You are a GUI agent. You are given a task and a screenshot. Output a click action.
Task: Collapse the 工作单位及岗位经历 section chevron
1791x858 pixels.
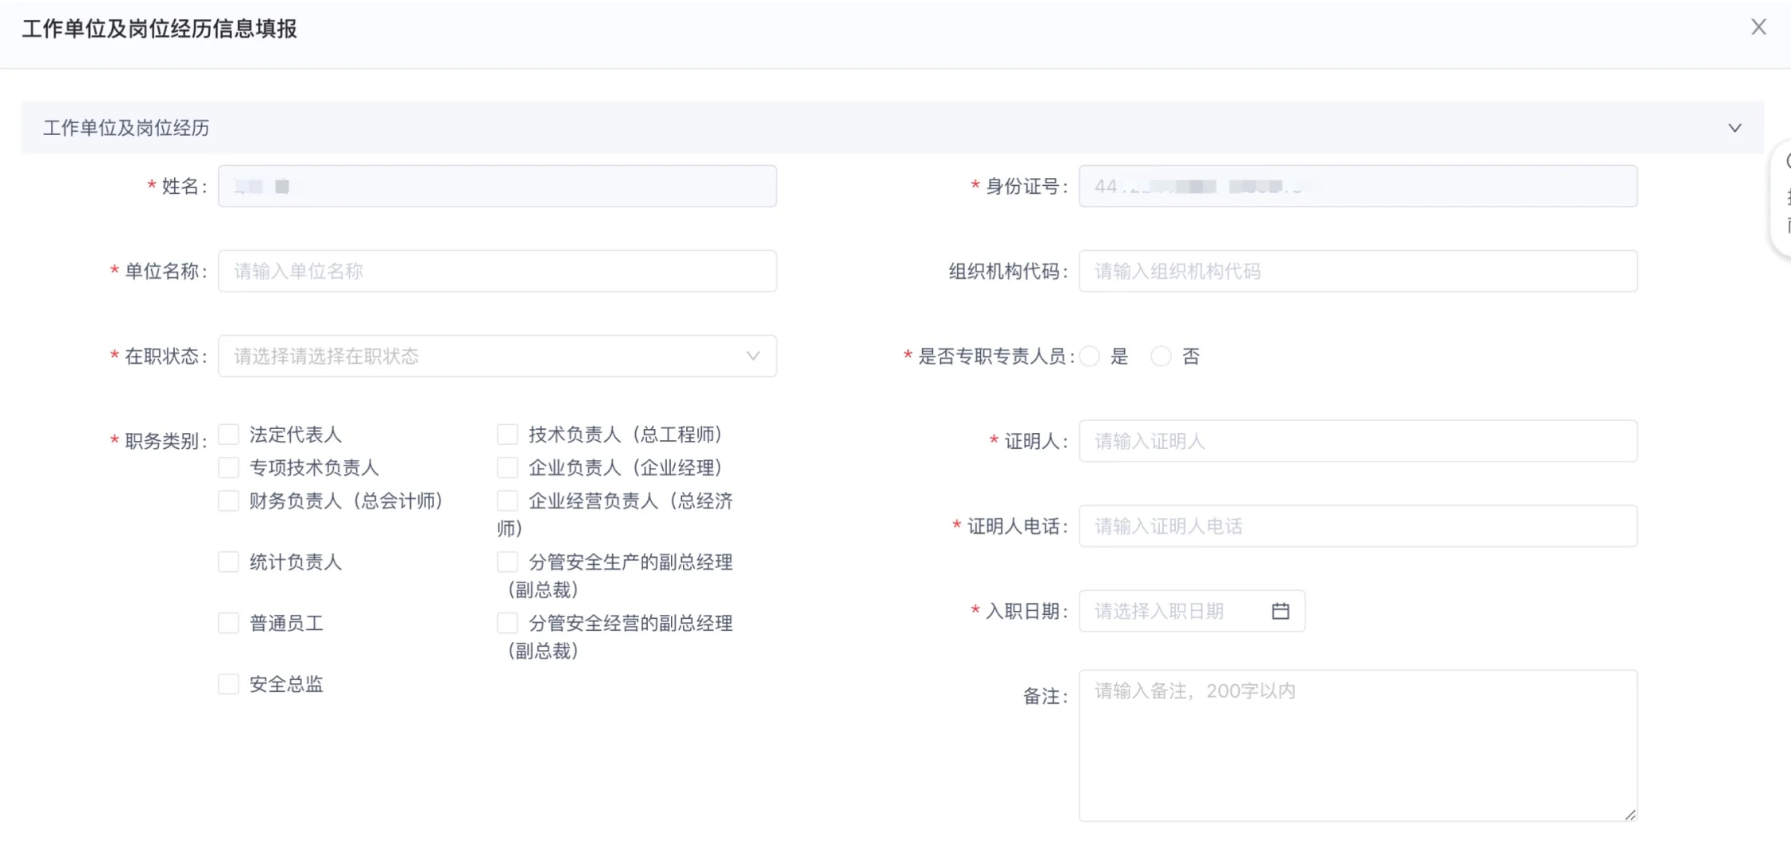point(1735,128)
